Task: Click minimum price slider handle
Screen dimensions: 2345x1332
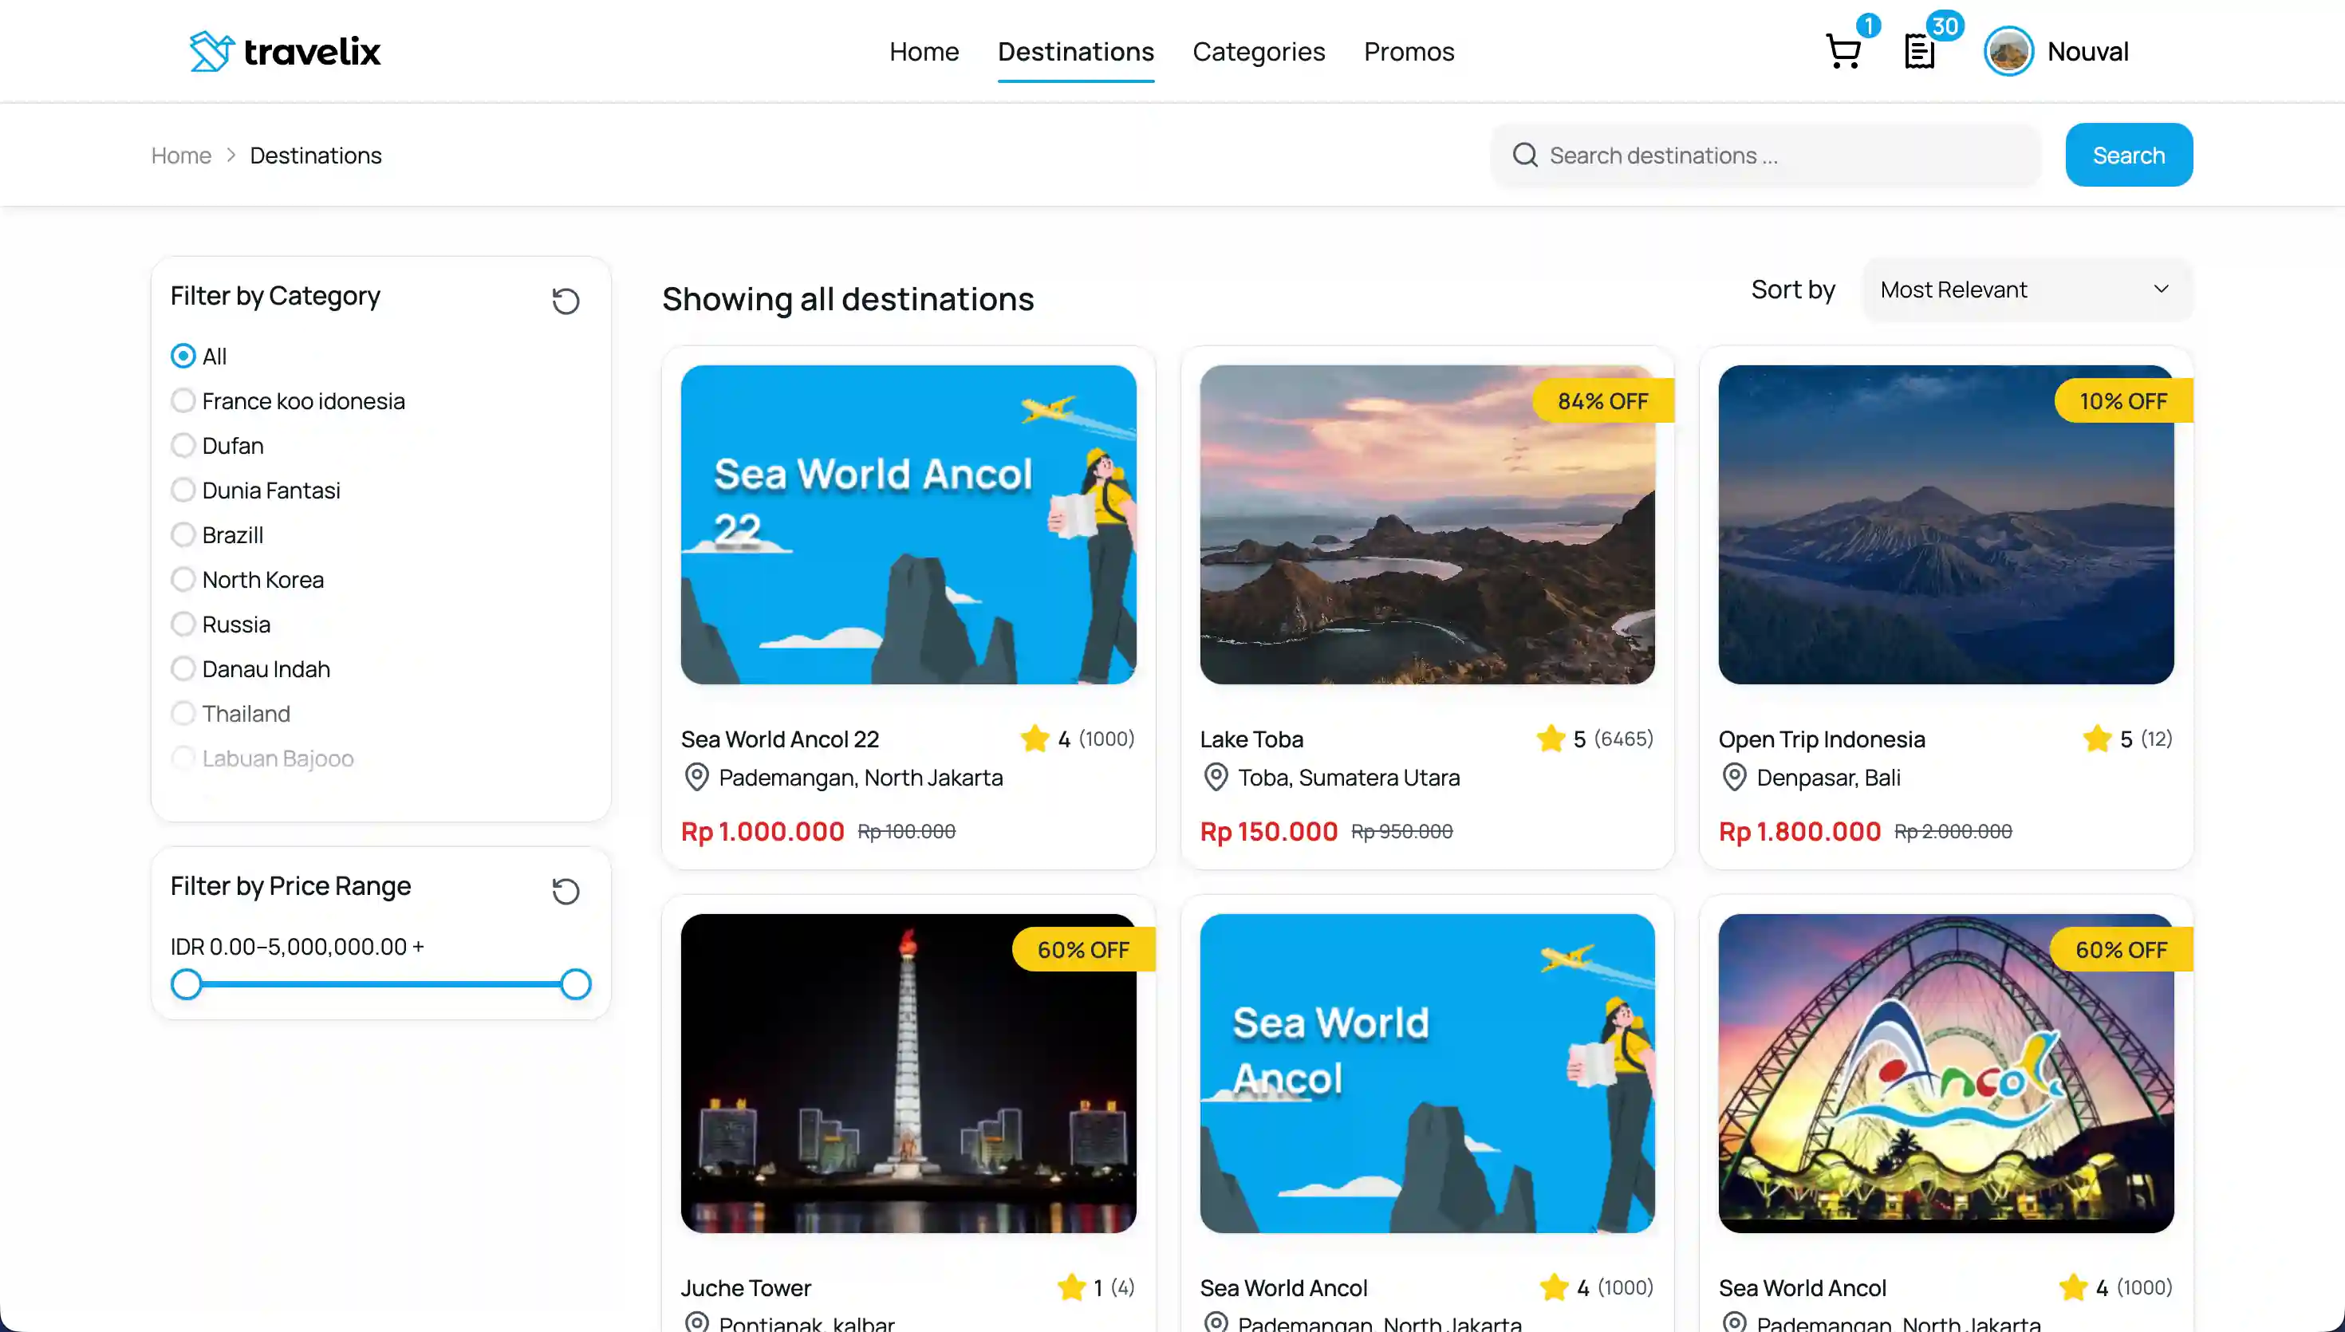Action: click(187, 984)
